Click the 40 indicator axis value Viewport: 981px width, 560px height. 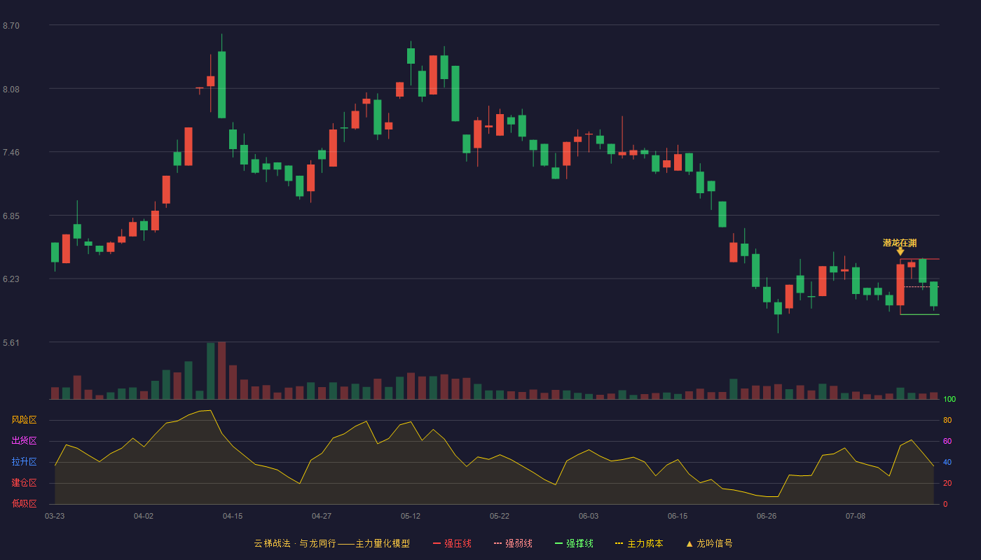point(947,462)
